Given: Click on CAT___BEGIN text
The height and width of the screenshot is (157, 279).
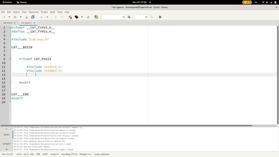Looking at the screenshot, I should click(x=22, y=48).
